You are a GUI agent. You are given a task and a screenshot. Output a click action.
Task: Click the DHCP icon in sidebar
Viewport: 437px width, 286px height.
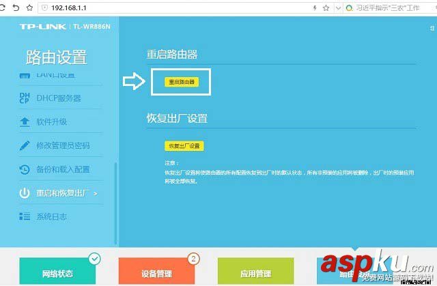(25, 98)
